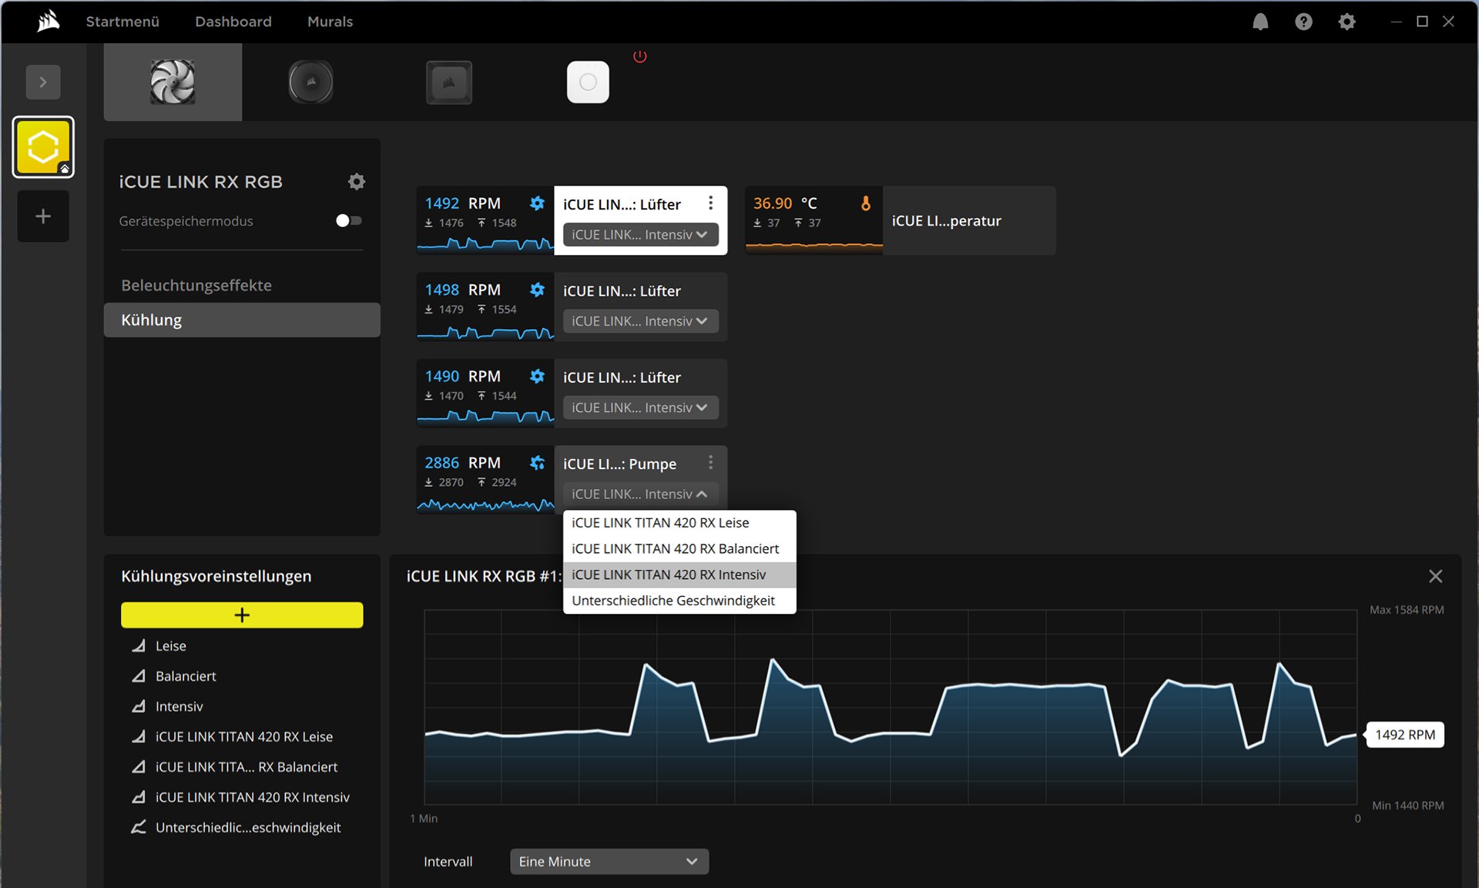Click the yellow hexagon profile icon
Screen dimensions: 1479x888
tap(43, 147)
